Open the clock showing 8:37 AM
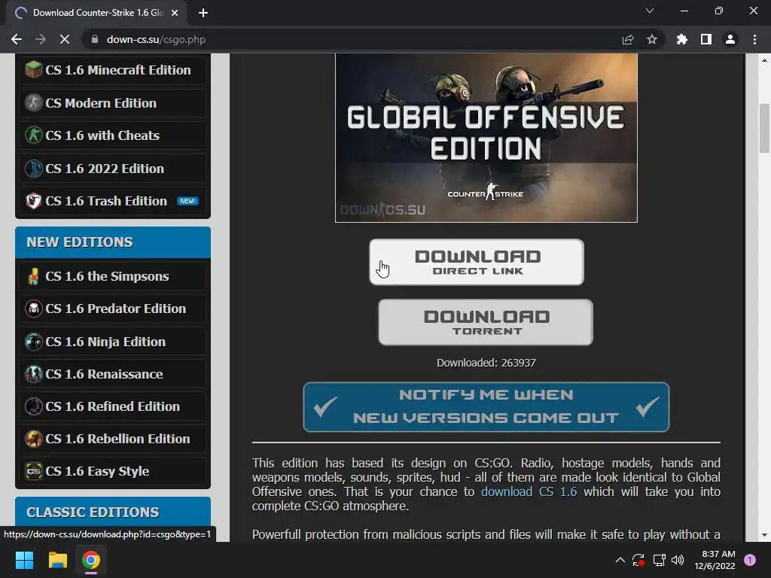 [715, 560]
